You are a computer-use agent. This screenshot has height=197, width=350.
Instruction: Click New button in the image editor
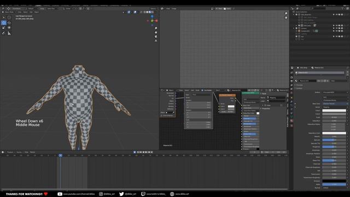[219, 9]
